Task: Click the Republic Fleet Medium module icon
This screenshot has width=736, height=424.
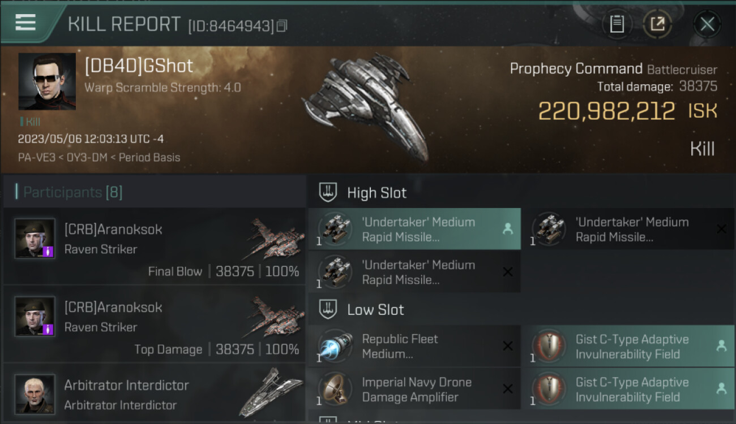Action: tap(335, 346)
